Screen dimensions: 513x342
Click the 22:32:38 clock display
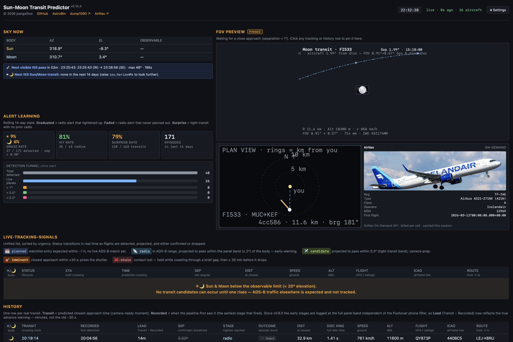click(410, 10)
